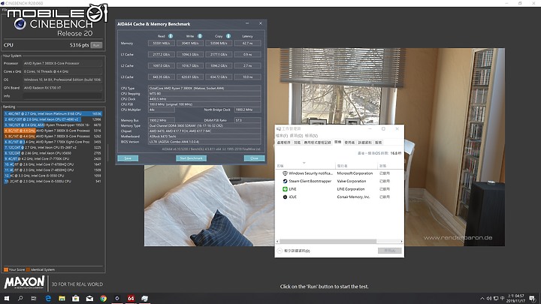Click the Memory Read value field in AIDA64
The width and height of the screenshot is (541, 304).
(161, 44)
